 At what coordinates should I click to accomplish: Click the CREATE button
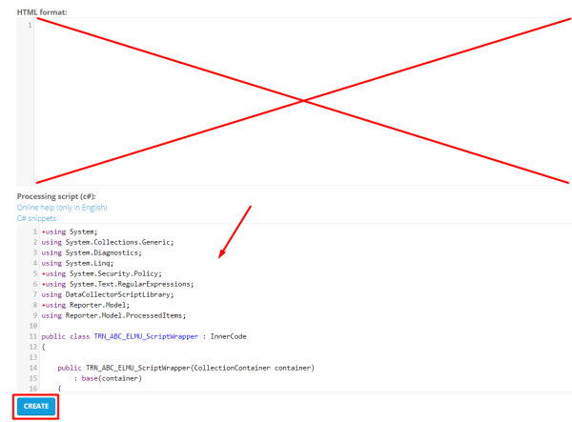click(x=35, y=406)
